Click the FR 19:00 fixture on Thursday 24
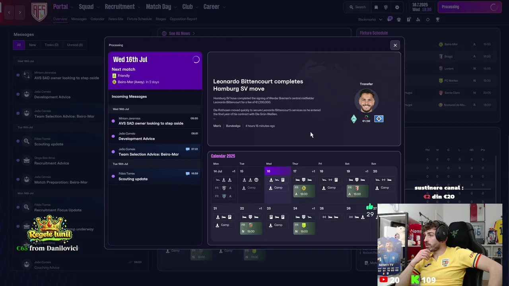The height and width of the screenshot is (286, 509). coord(304,228)
